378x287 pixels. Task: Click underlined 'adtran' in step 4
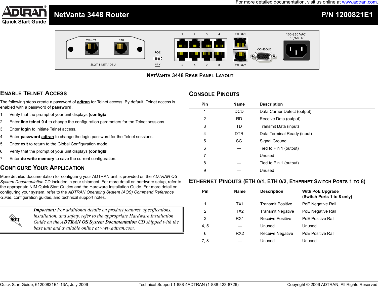(48, 137)
